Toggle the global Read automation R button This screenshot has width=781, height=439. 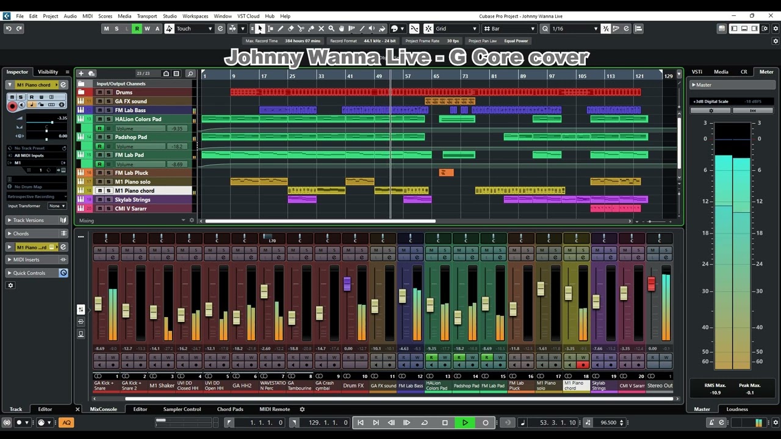click(137, 29)
